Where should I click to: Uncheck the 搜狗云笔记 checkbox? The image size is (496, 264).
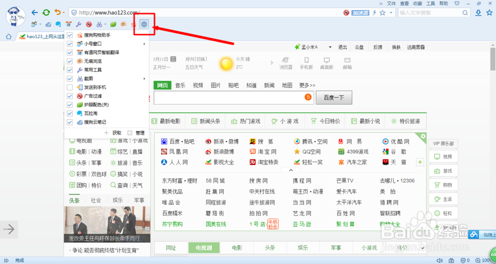point(70,122)
